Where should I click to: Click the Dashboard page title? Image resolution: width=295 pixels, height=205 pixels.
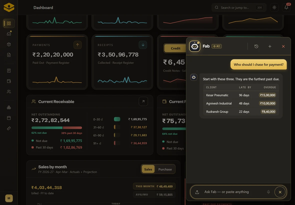click(43, 7)
